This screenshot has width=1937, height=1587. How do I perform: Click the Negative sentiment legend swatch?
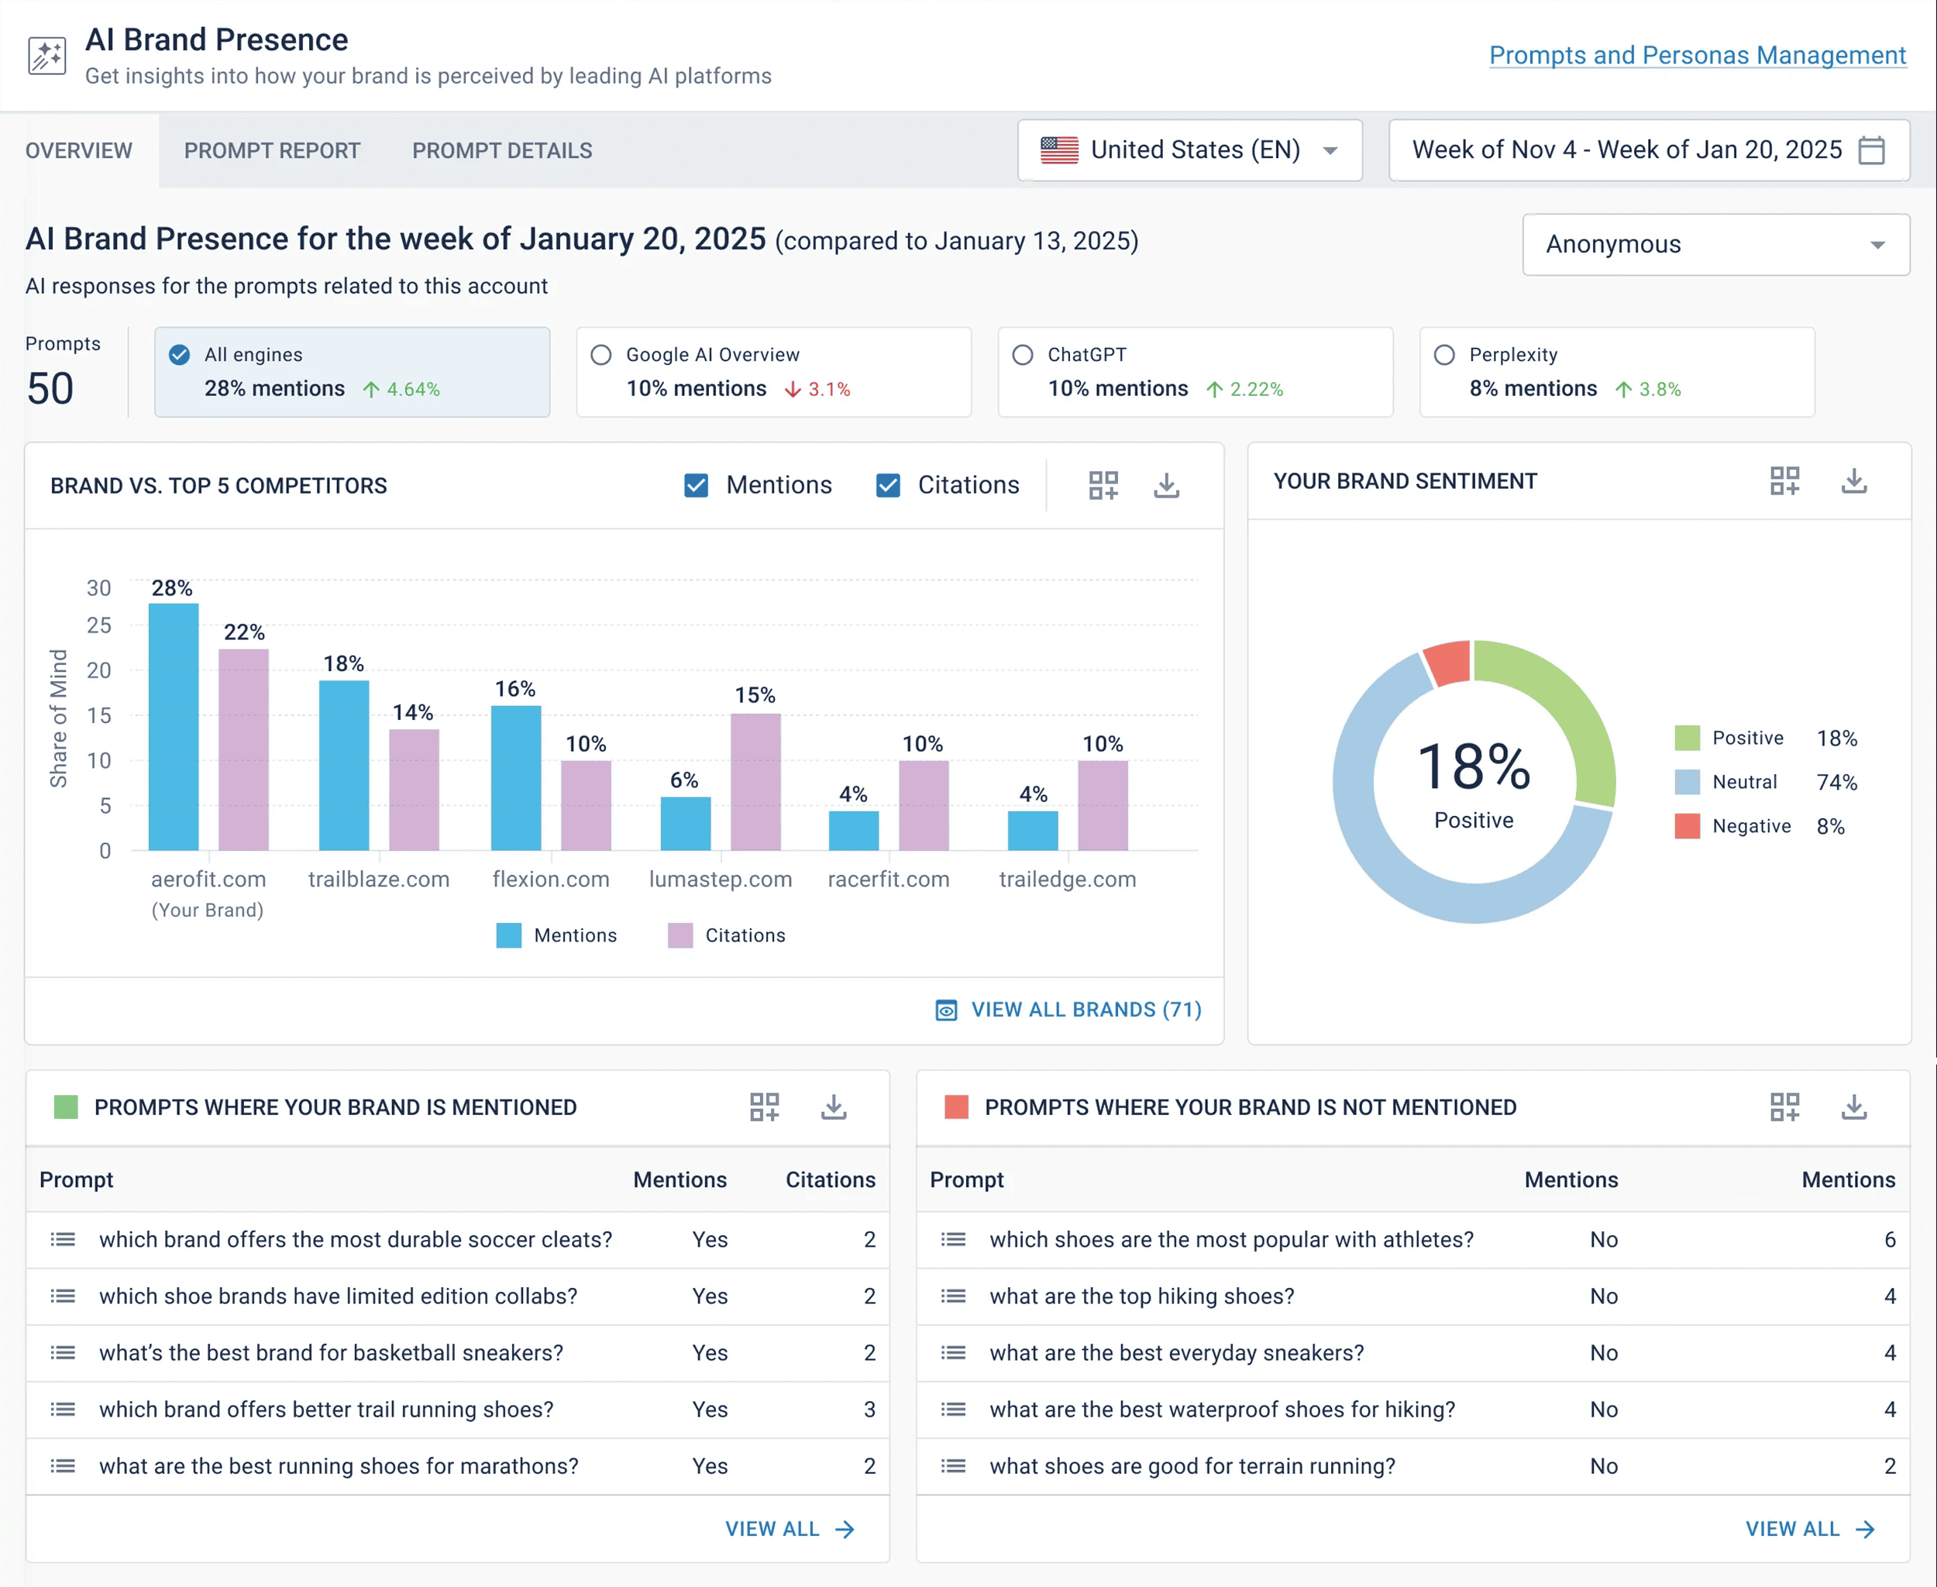coord(1688,825)
